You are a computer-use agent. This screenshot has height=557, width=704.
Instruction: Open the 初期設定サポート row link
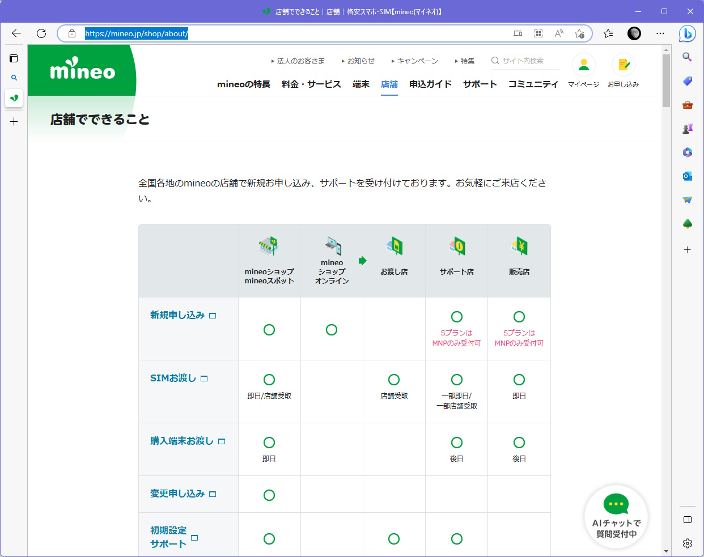click(x=174, y=537)
